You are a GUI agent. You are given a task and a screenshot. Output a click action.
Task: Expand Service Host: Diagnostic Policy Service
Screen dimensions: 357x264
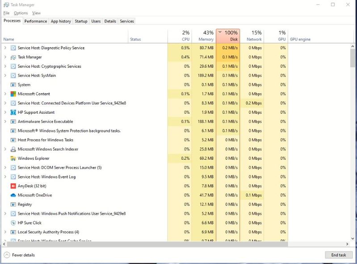(x=5, y=48)
